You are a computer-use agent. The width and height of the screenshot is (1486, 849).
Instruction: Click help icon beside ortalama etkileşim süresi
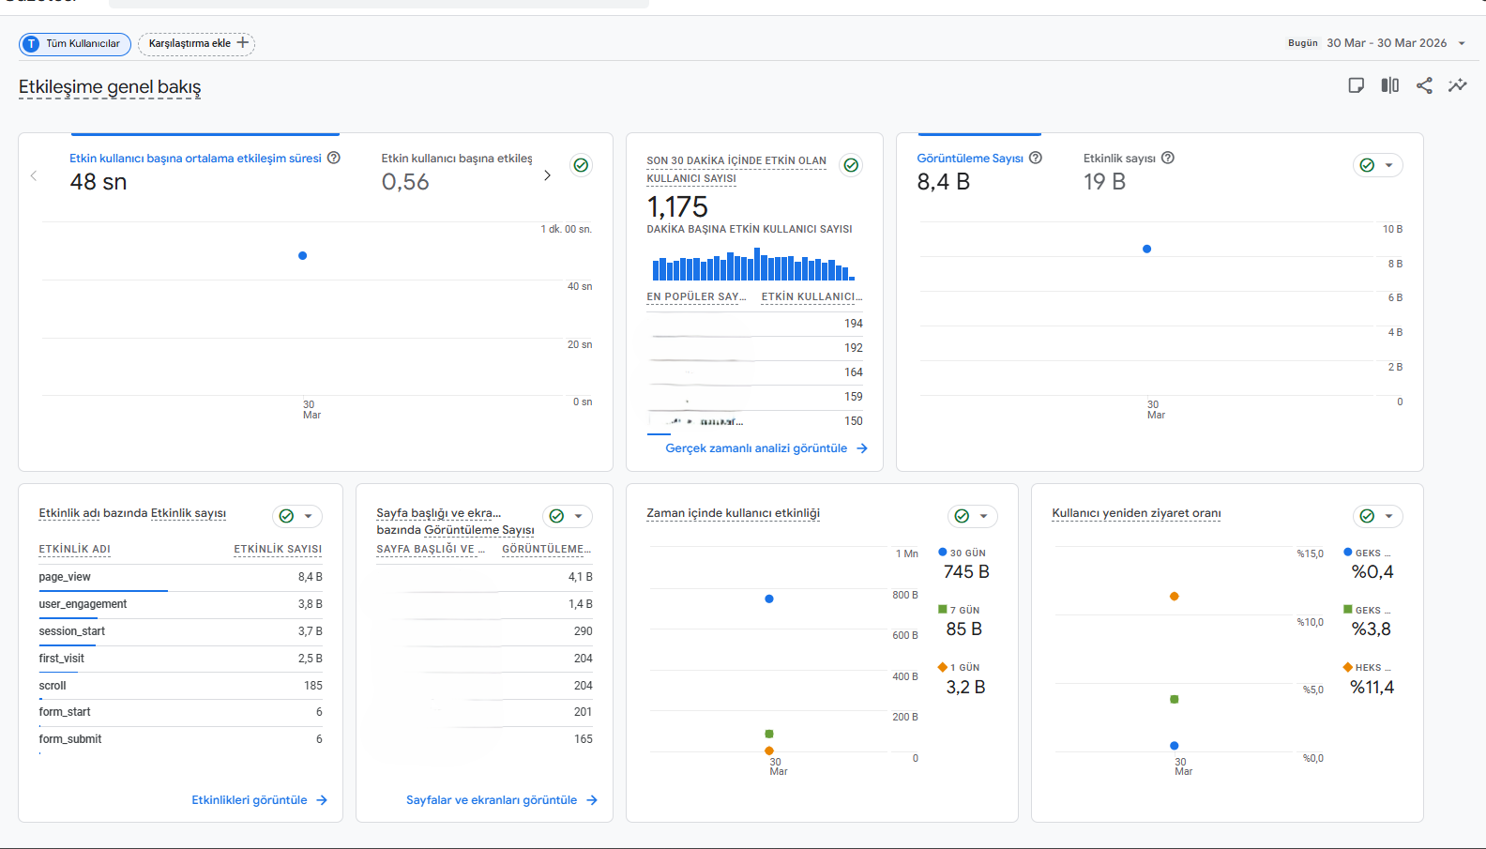point(333,158)
